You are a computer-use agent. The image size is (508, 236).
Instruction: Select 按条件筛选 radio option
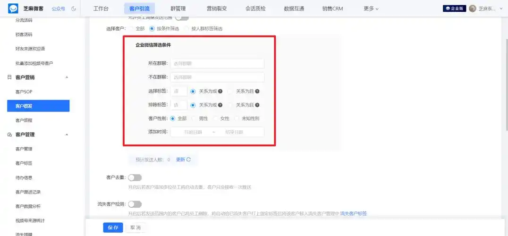[152, 28]
